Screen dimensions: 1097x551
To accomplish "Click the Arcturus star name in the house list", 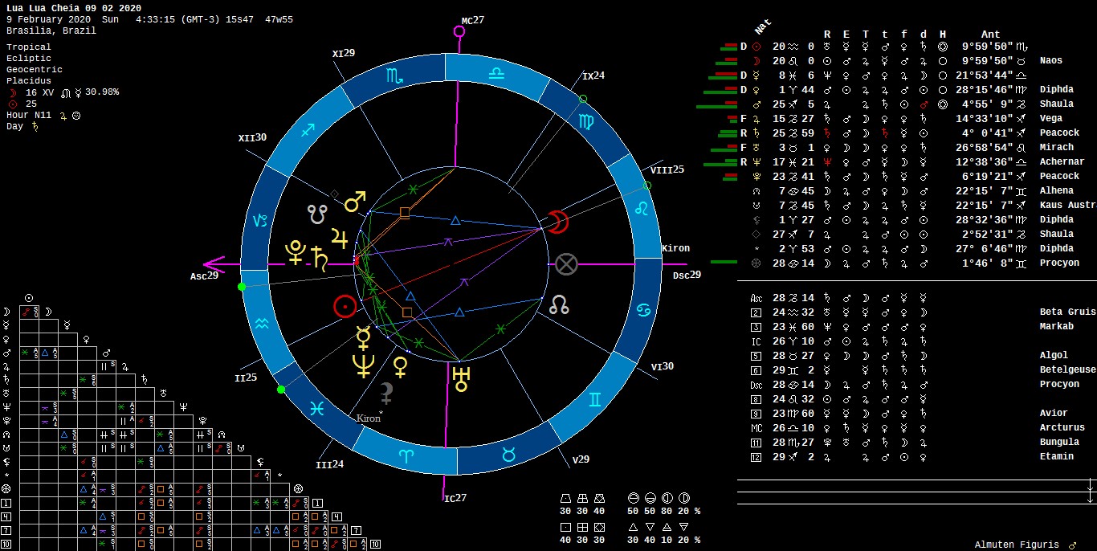I will pos(1062,427).
